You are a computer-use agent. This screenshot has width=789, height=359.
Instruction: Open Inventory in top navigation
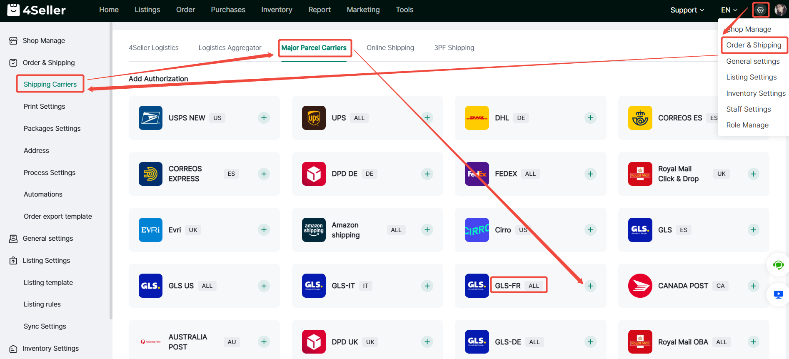pos(277,10)
